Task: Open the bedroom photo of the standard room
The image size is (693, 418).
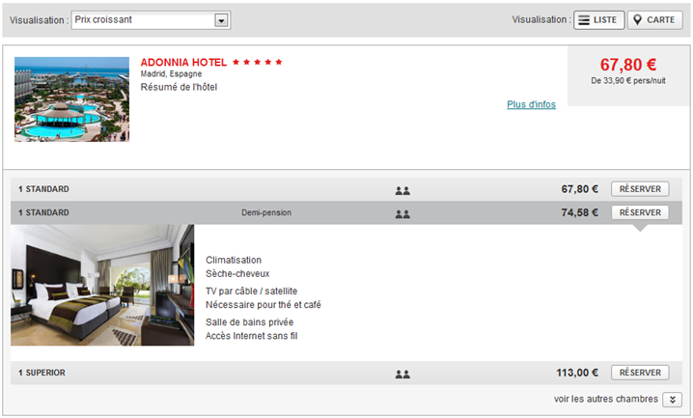Action: 102,285
